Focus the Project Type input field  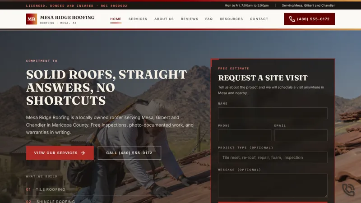coord(273,157)
